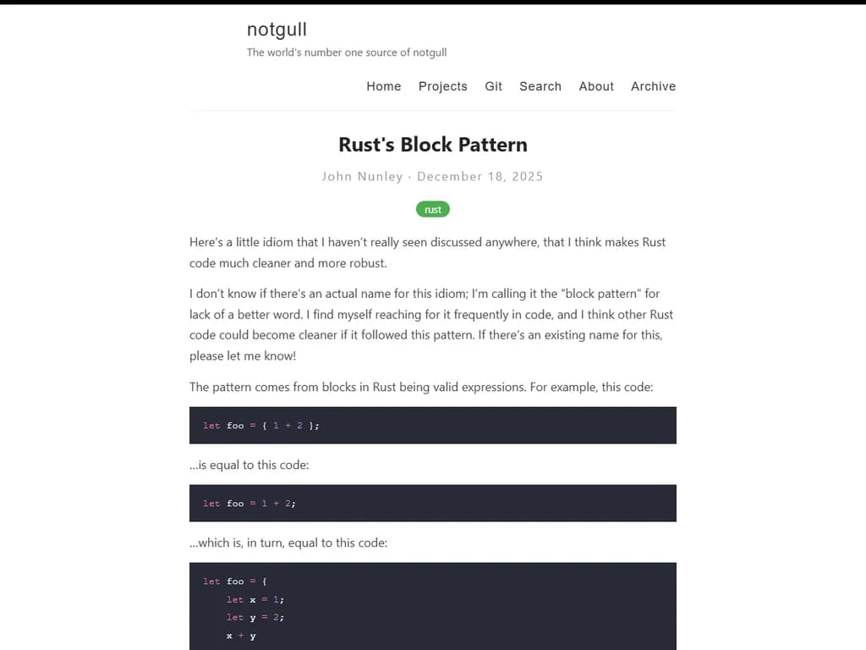Open the Search page

point(540,86)
